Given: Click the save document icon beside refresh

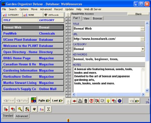Looking at the screenshot, I should [x=97, y=101].
